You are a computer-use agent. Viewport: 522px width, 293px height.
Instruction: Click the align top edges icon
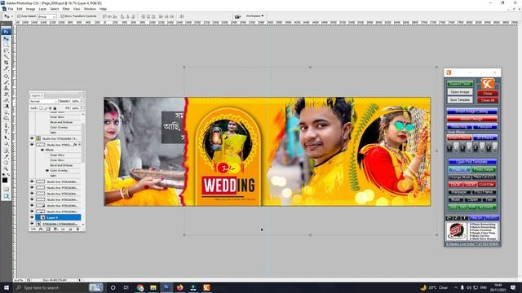point(104,16)
